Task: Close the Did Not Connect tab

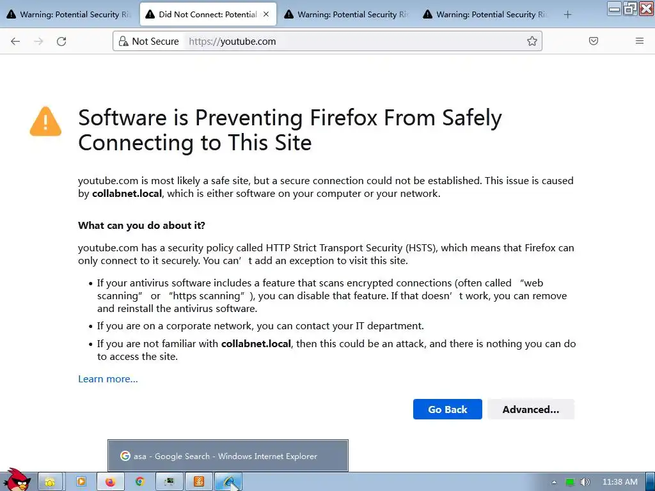Action: [266, 14]
